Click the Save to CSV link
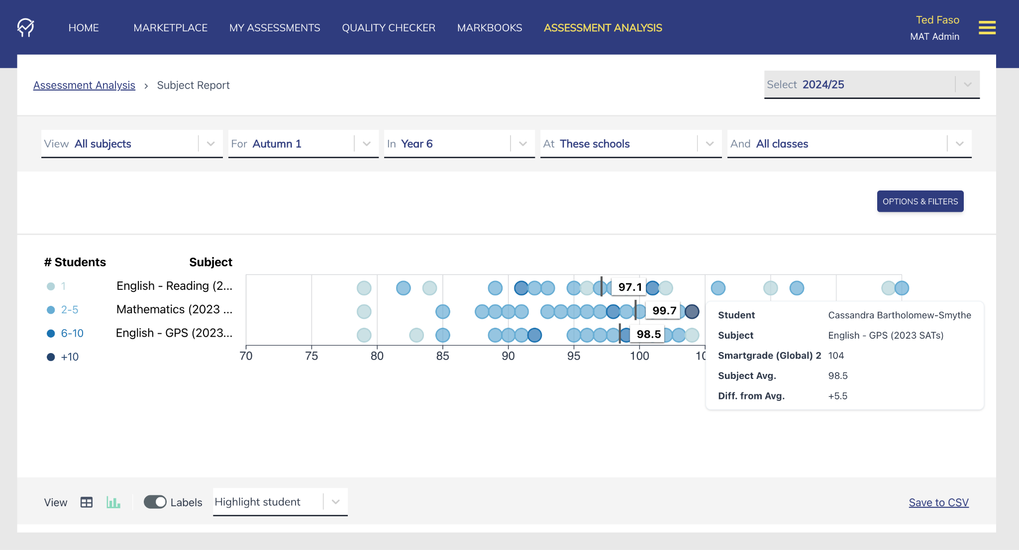 pyautogui.click(x=938, y=502)
